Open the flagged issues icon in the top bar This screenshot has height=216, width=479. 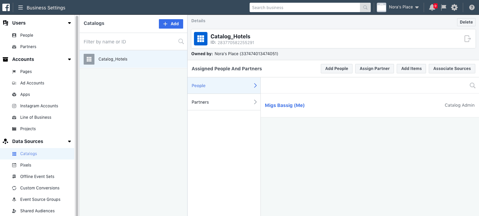click(x=443, y=7)
